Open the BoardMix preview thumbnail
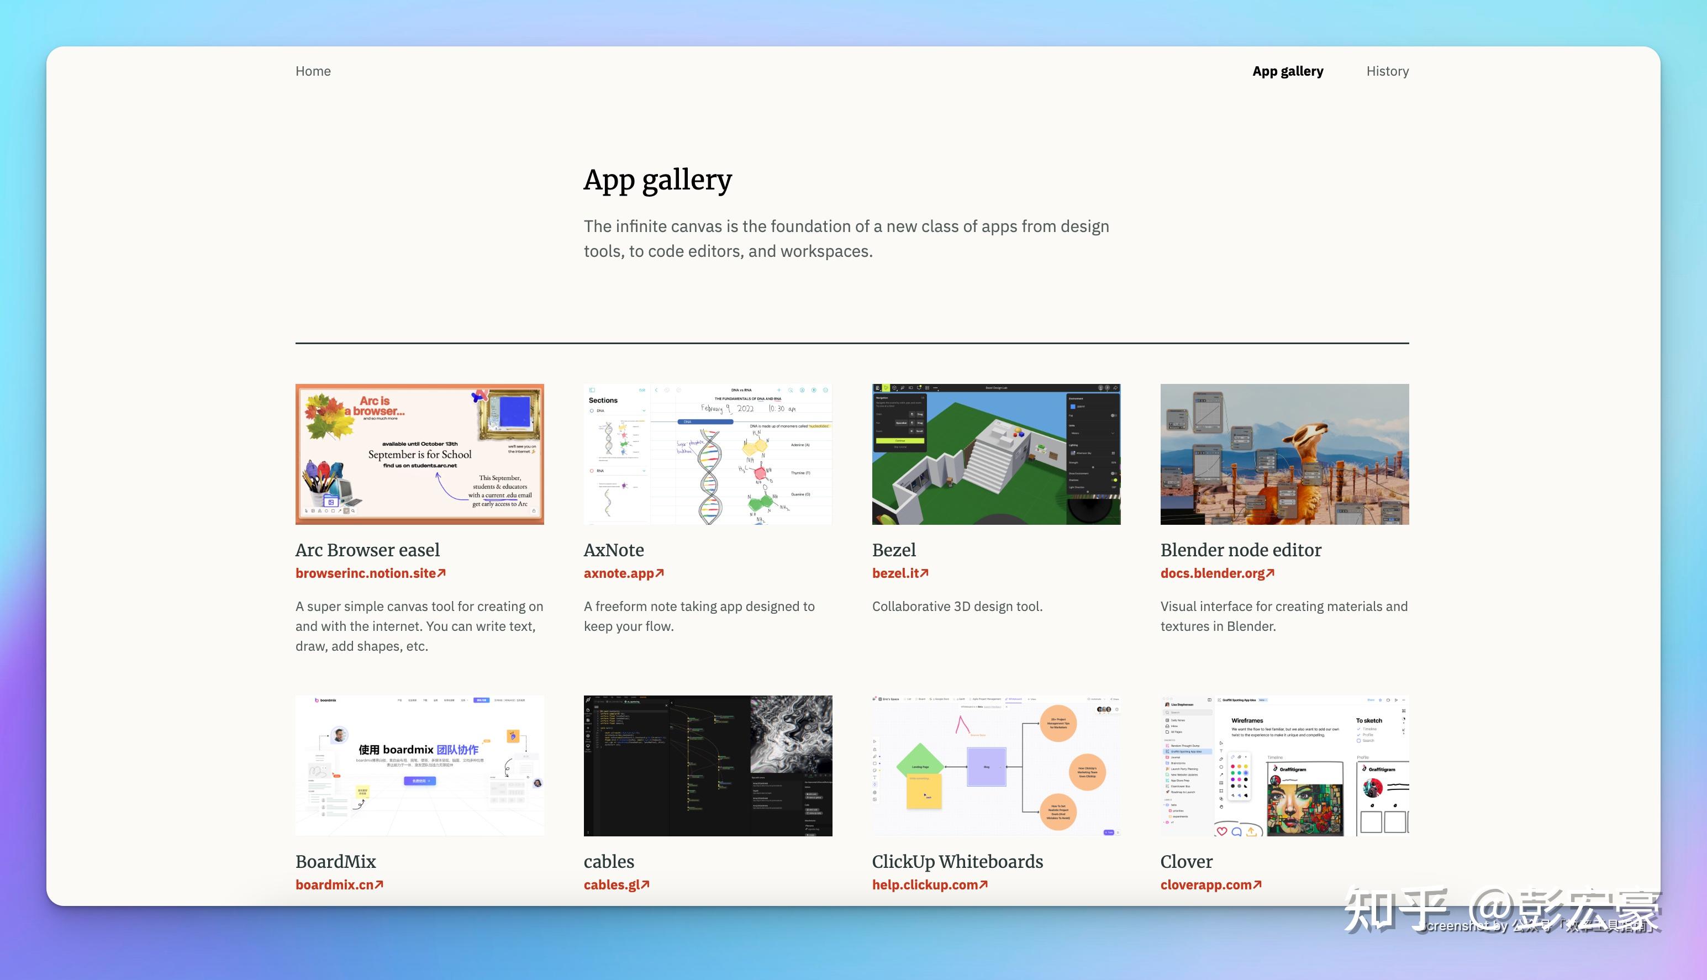Image resolution: width=1707 pixels, height=980 pixels. pos(419,766)
